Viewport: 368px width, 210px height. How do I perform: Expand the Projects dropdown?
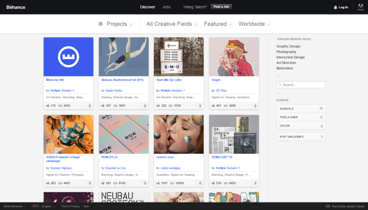pos(131,24)
